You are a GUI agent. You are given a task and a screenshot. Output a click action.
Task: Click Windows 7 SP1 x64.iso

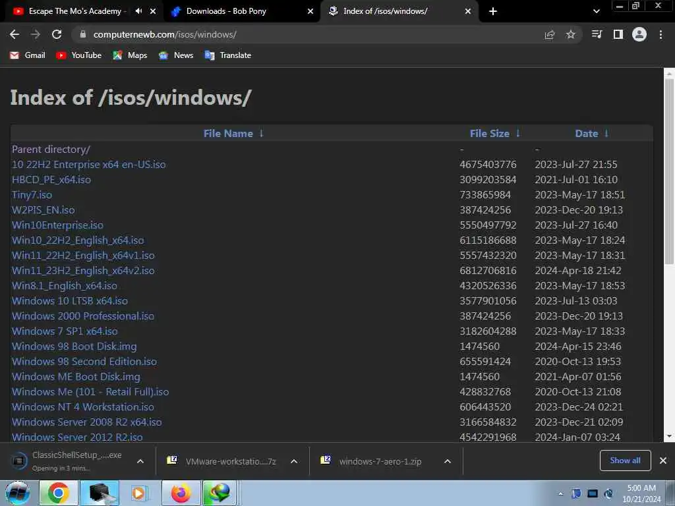65,331
